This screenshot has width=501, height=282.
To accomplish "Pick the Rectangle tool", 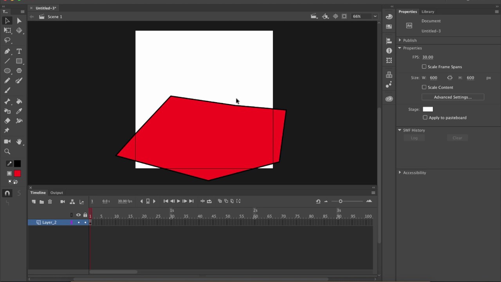I will point(19,61).
